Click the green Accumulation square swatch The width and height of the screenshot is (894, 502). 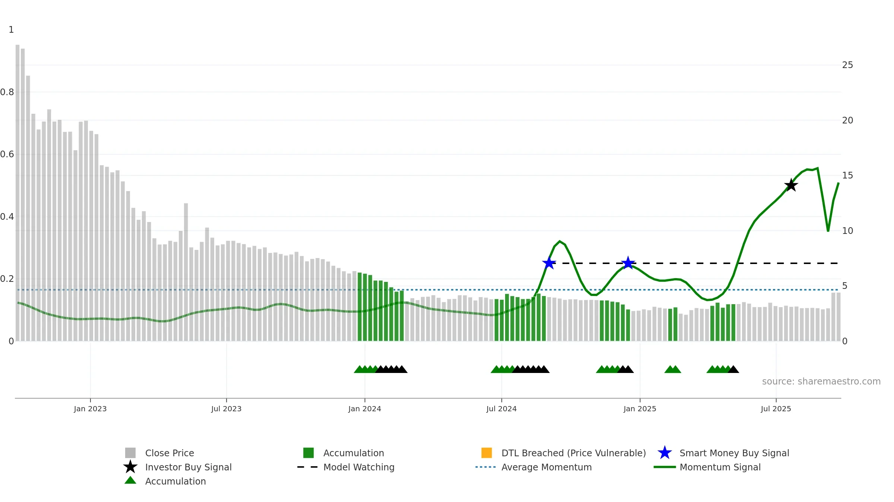click(x=308, y=453)
